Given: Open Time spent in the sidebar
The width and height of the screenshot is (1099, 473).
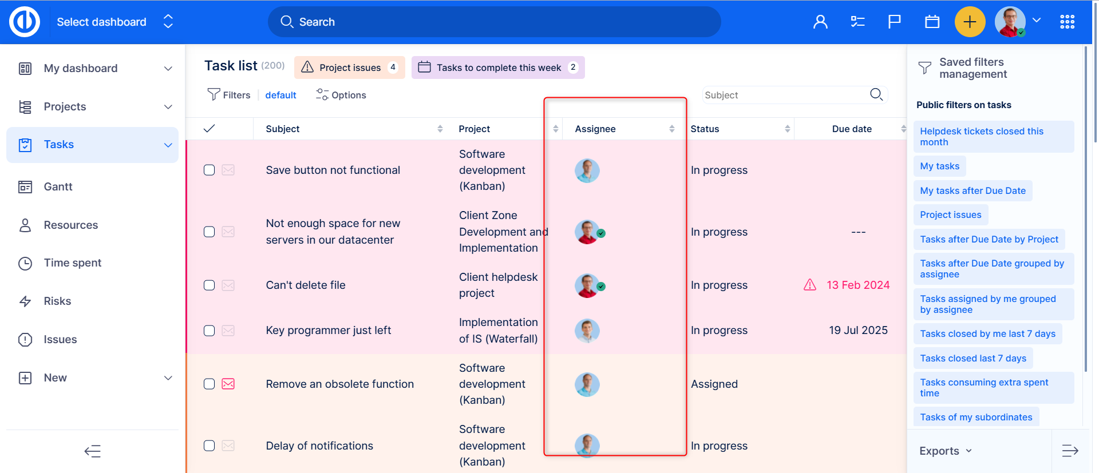Looking at the screenshot, I should tap(72, 263).
